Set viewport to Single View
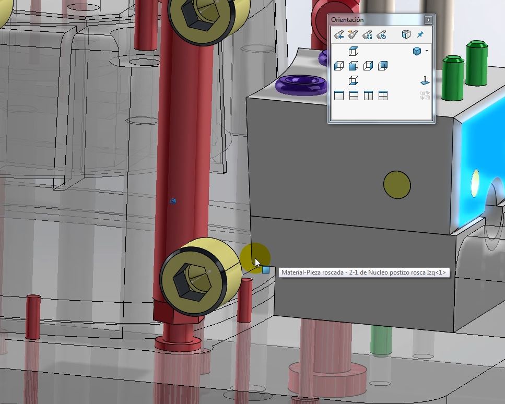 pos(339,96)
